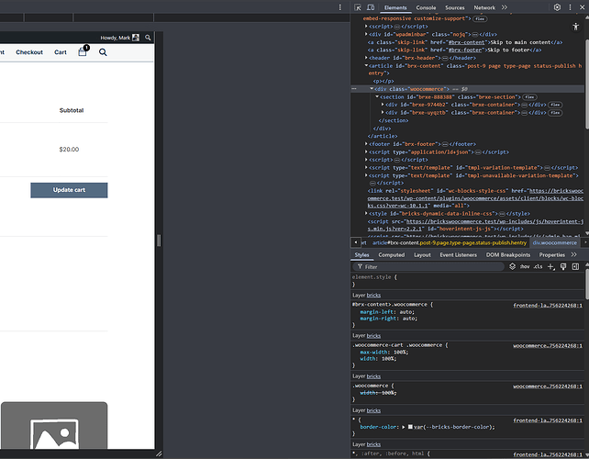Open the Computed styles tab
This screenshot has width=589, height=459.
[391, 254]
